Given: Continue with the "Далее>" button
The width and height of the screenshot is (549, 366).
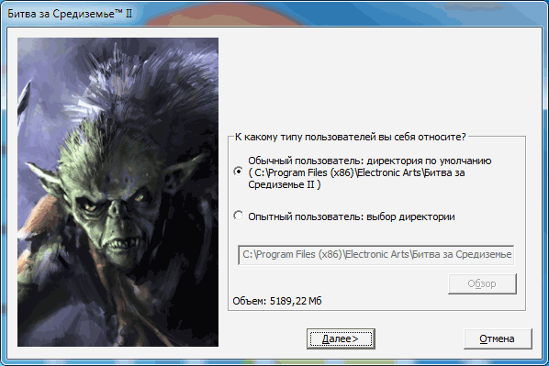Looking at the screenshot, I should tap(341, 338).
